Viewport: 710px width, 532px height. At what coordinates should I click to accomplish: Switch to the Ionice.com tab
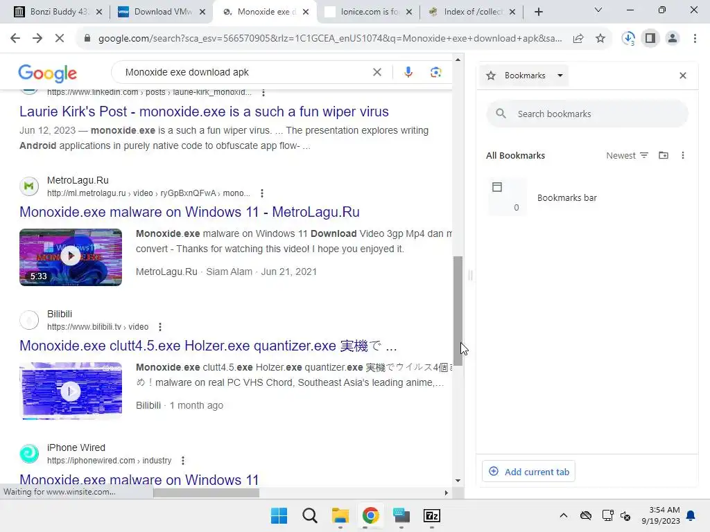367,12
